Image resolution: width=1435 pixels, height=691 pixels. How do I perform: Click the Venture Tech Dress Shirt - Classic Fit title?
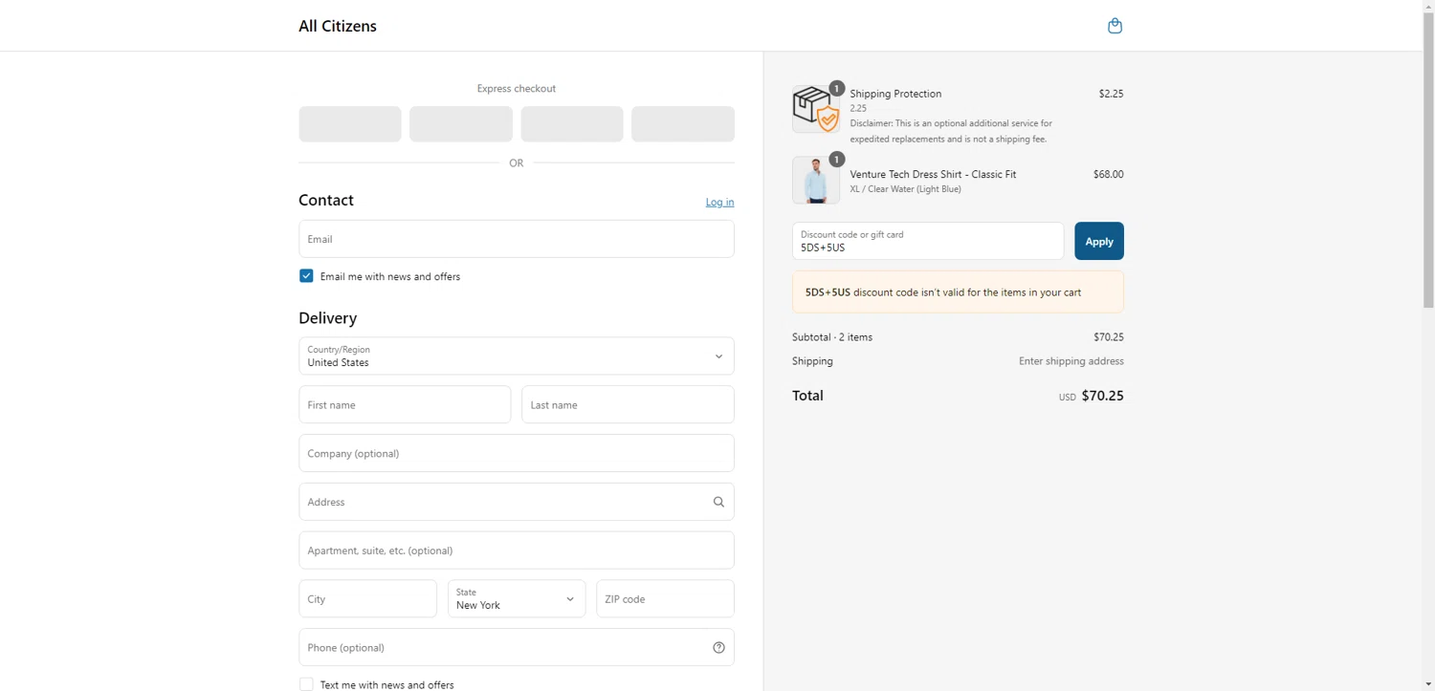pos(933,174)
